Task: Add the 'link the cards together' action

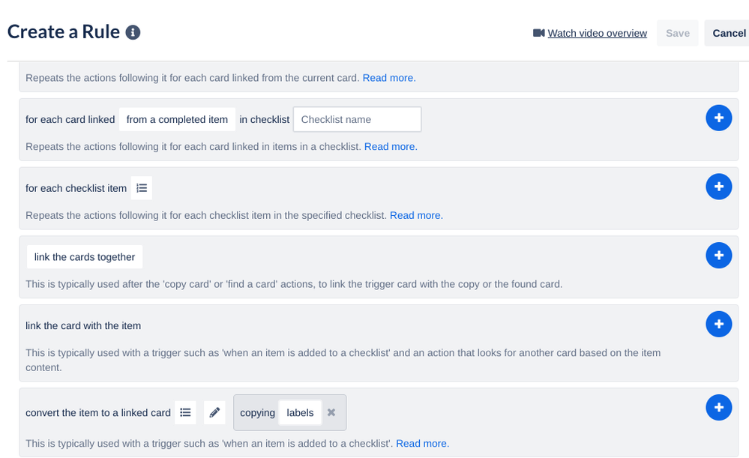Action: coord(718,255)
